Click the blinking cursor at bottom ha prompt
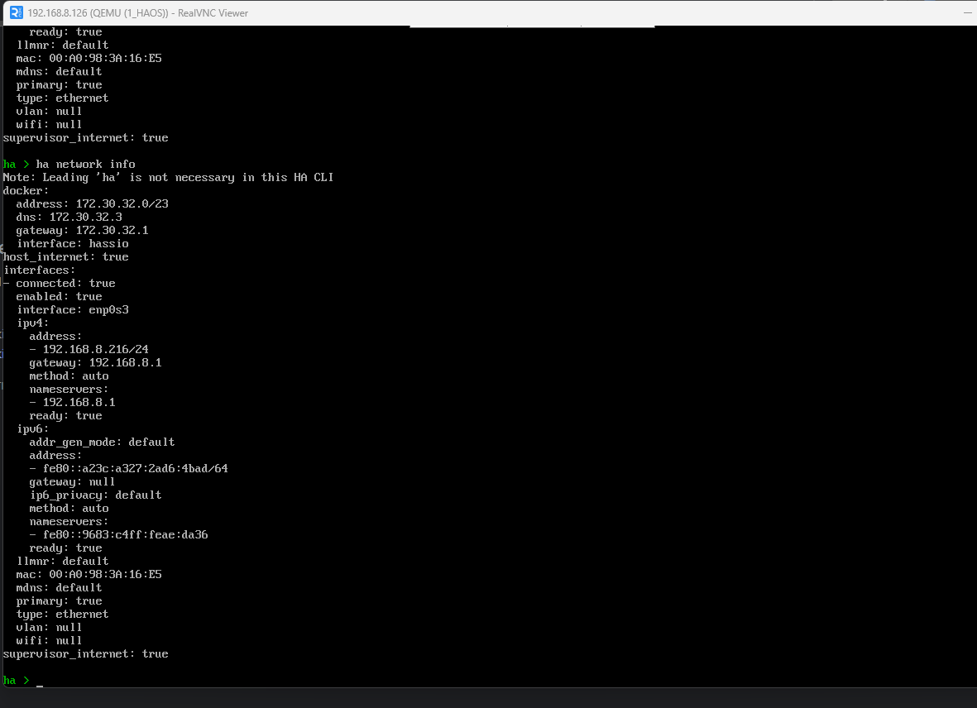The height and width of the screenshot is (708, 977). tap(40, 682)
